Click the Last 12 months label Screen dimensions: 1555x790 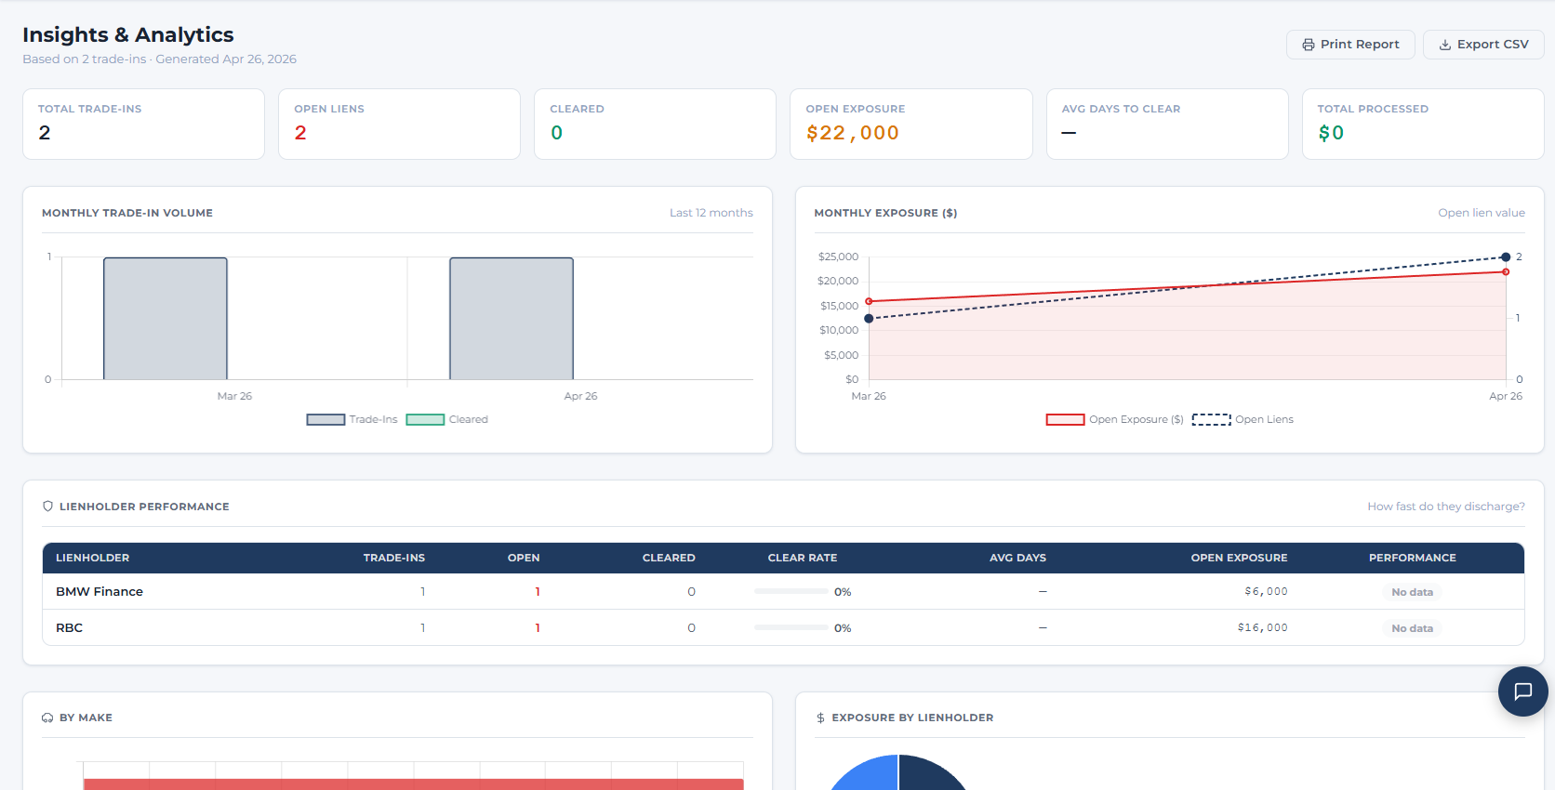click(711, 213)
